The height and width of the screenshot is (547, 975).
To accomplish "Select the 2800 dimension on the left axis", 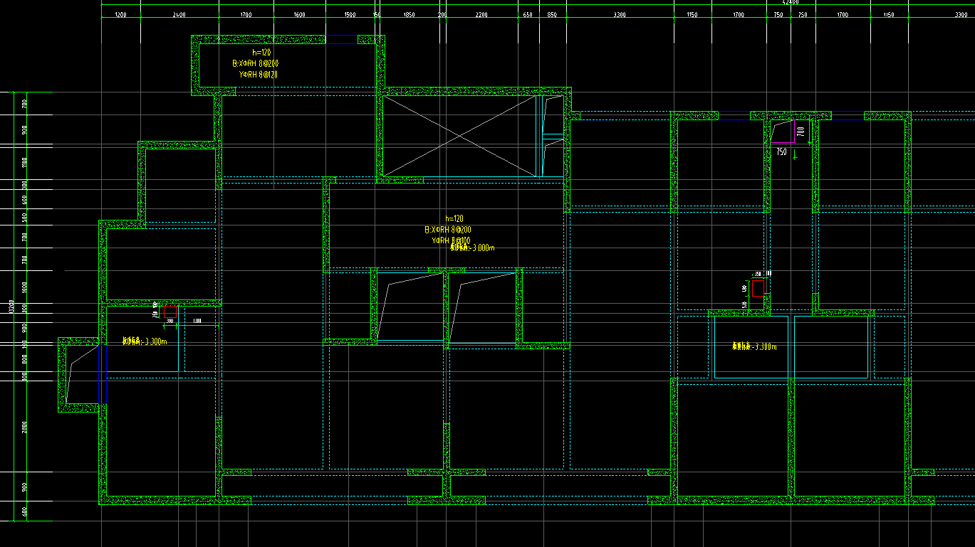I will click(x=24, y=427).
